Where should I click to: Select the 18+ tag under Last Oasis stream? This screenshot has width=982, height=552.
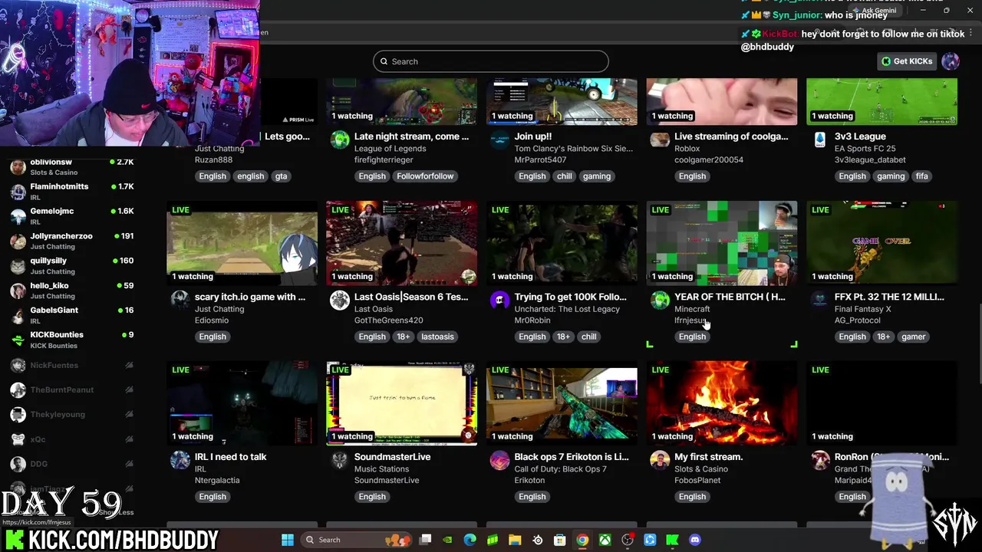403,337
